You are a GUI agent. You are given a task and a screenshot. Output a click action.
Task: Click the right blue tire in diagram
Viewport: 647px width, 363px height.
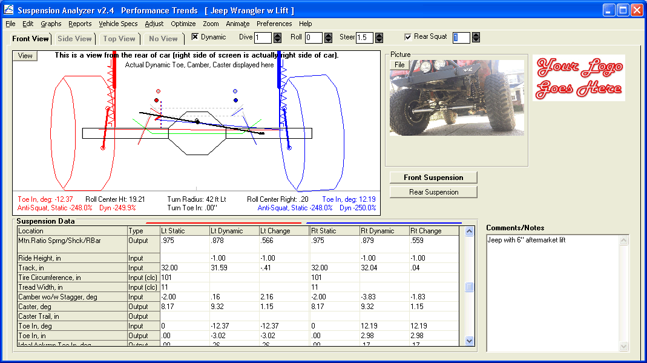[313, 133]
